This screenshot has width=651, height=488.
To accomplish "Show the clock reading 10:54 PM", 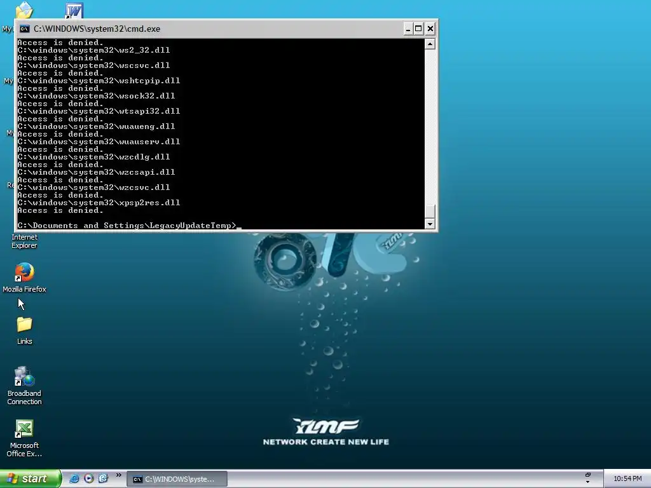I will tap(627, 479).
